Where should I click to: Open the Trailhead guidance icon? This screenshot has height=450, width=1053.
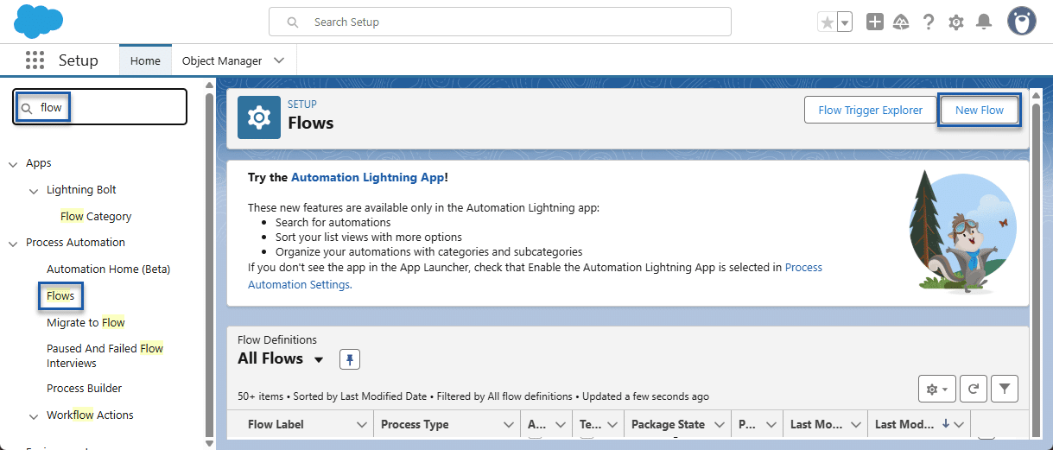(x=901, y=22)
